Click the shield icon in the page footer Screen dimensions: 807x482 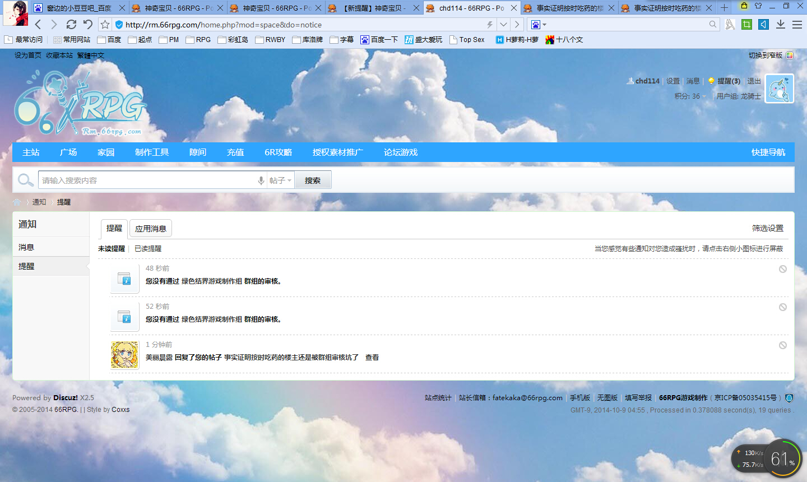[789, 398]
